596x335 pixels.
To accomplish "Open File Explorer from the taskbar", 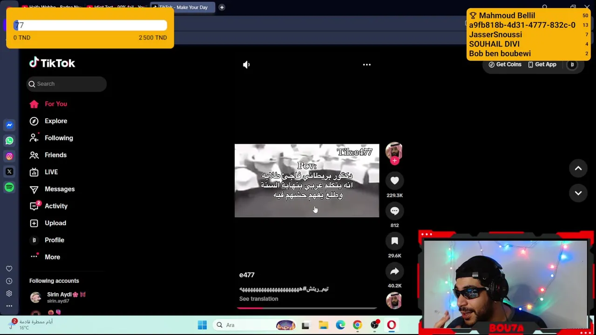I will click(323, 325).
